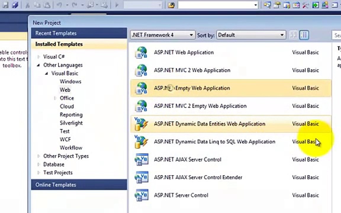
Task: Click the Navigate Backward toolbar icon
Action: tap(90, 5)
